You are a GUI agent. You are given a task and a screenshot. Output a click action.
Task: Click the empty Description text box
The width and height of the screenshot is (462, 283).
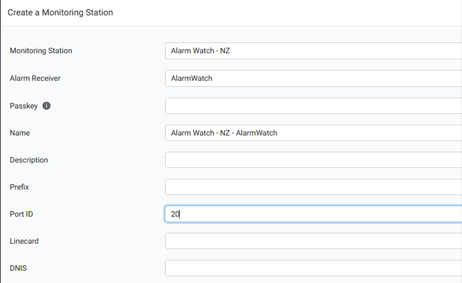pyautogui.click(x=313, y=160)
